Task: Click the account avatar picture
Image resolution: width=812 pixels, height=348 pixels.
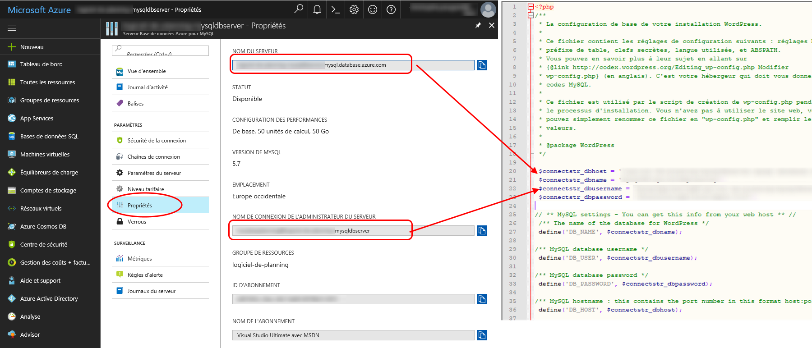Action: point(488,9)
